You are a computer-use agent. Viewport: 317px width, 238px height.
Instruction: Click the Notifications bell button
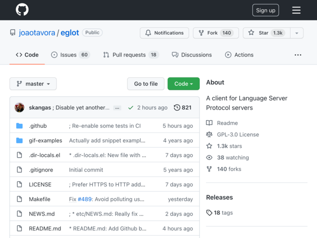pos(164,33)
